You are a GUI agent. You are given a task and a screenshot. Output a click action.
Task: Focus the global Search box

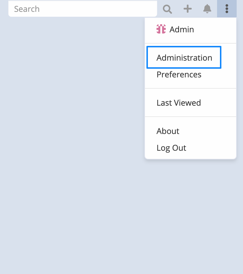click(83, 9)
